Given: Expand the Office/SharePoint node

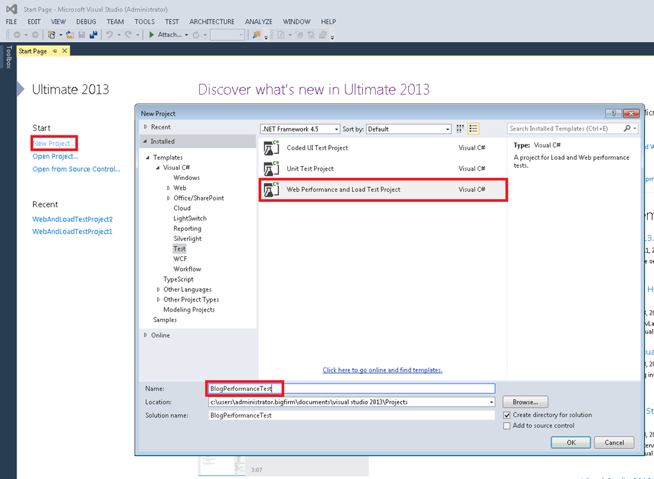Looking at the screenshot, I should click(169, 198).
